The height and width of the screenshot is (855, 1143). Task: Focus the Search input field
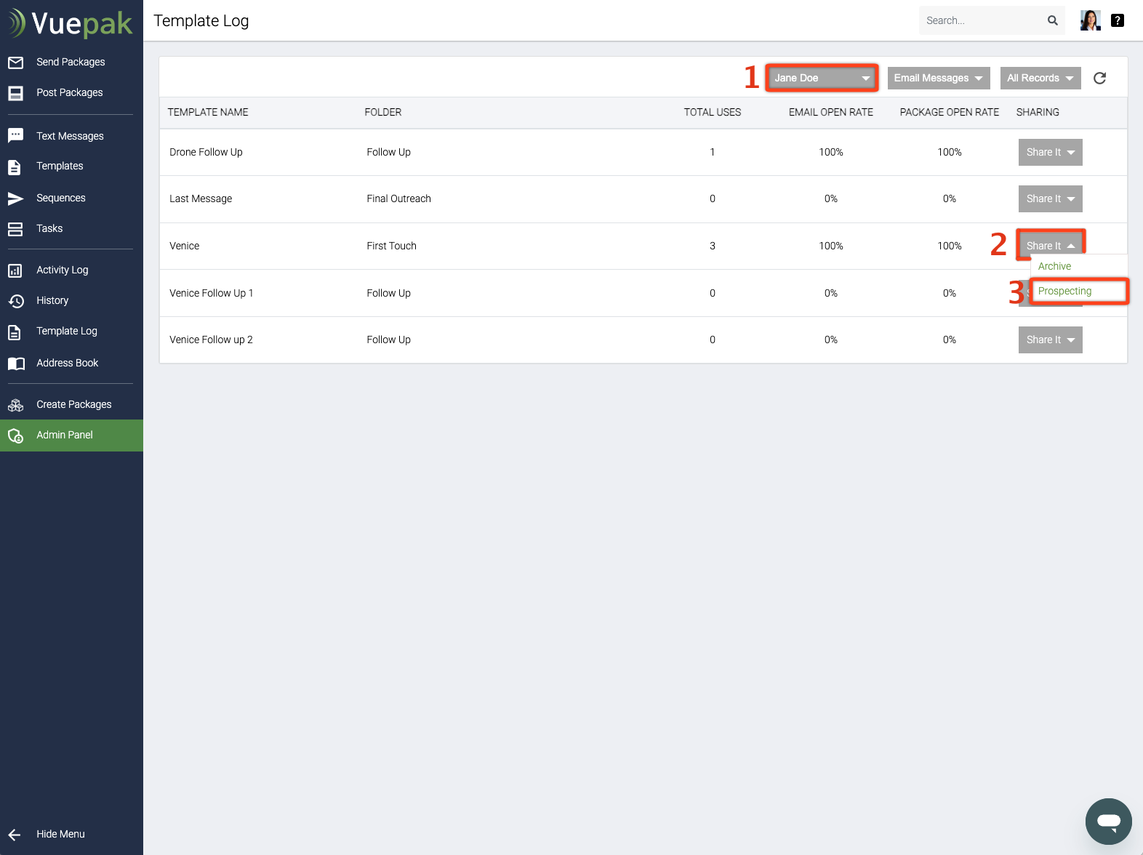coord(982,20)
